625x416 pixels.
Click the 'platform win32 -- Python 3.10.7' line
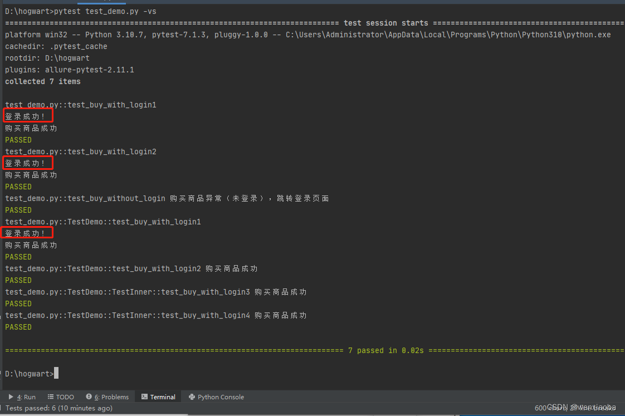307,35
